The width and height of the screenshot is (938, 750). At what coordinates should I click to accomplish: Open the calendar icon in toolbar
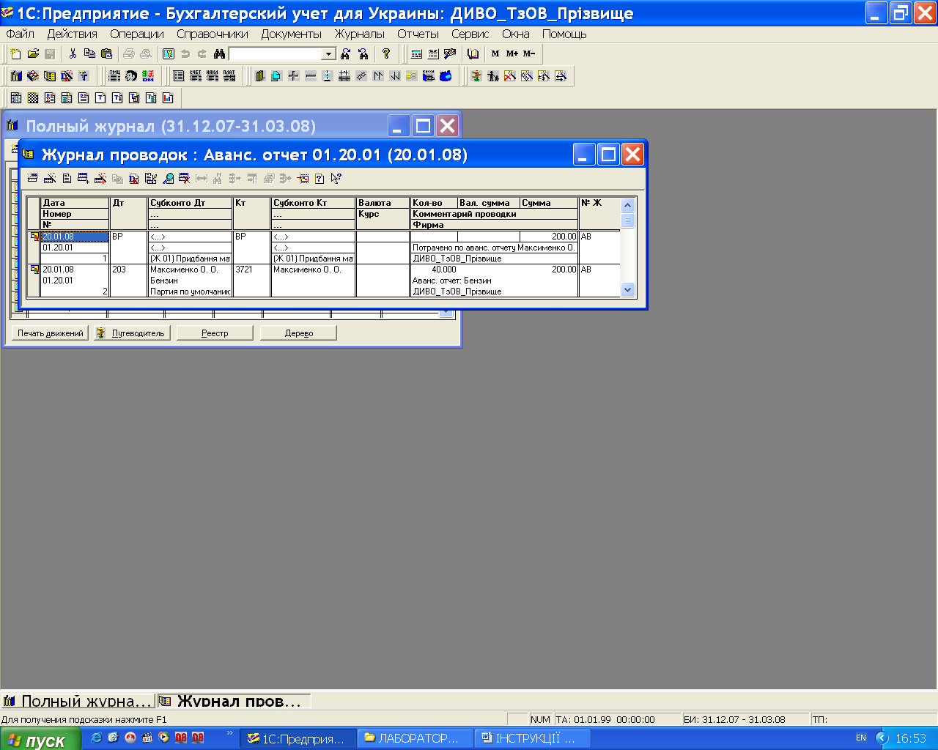coord(433,53)
